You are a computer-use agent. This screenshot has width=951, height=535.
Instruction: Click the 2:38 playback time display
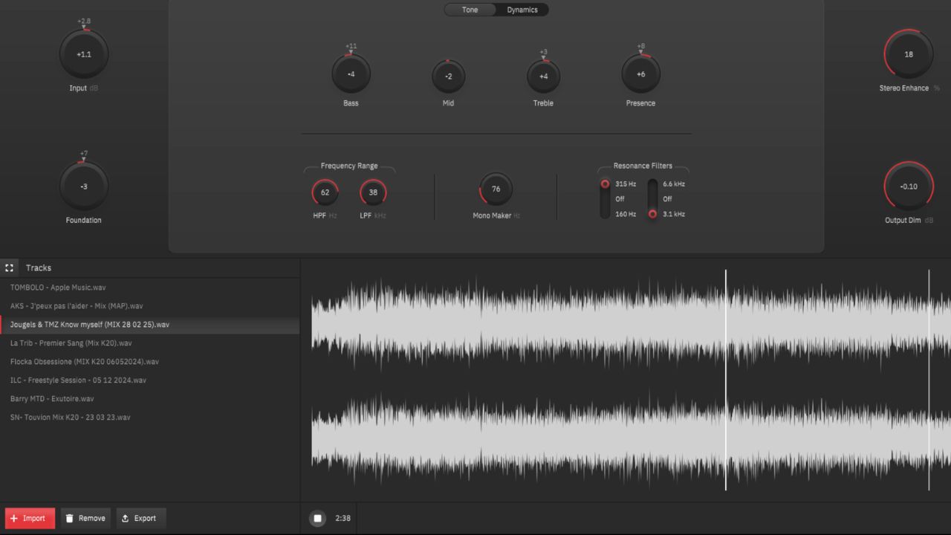(x=343, y=519)
